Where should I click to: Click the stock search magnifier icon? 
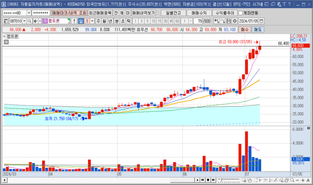[x=29, y=21]
